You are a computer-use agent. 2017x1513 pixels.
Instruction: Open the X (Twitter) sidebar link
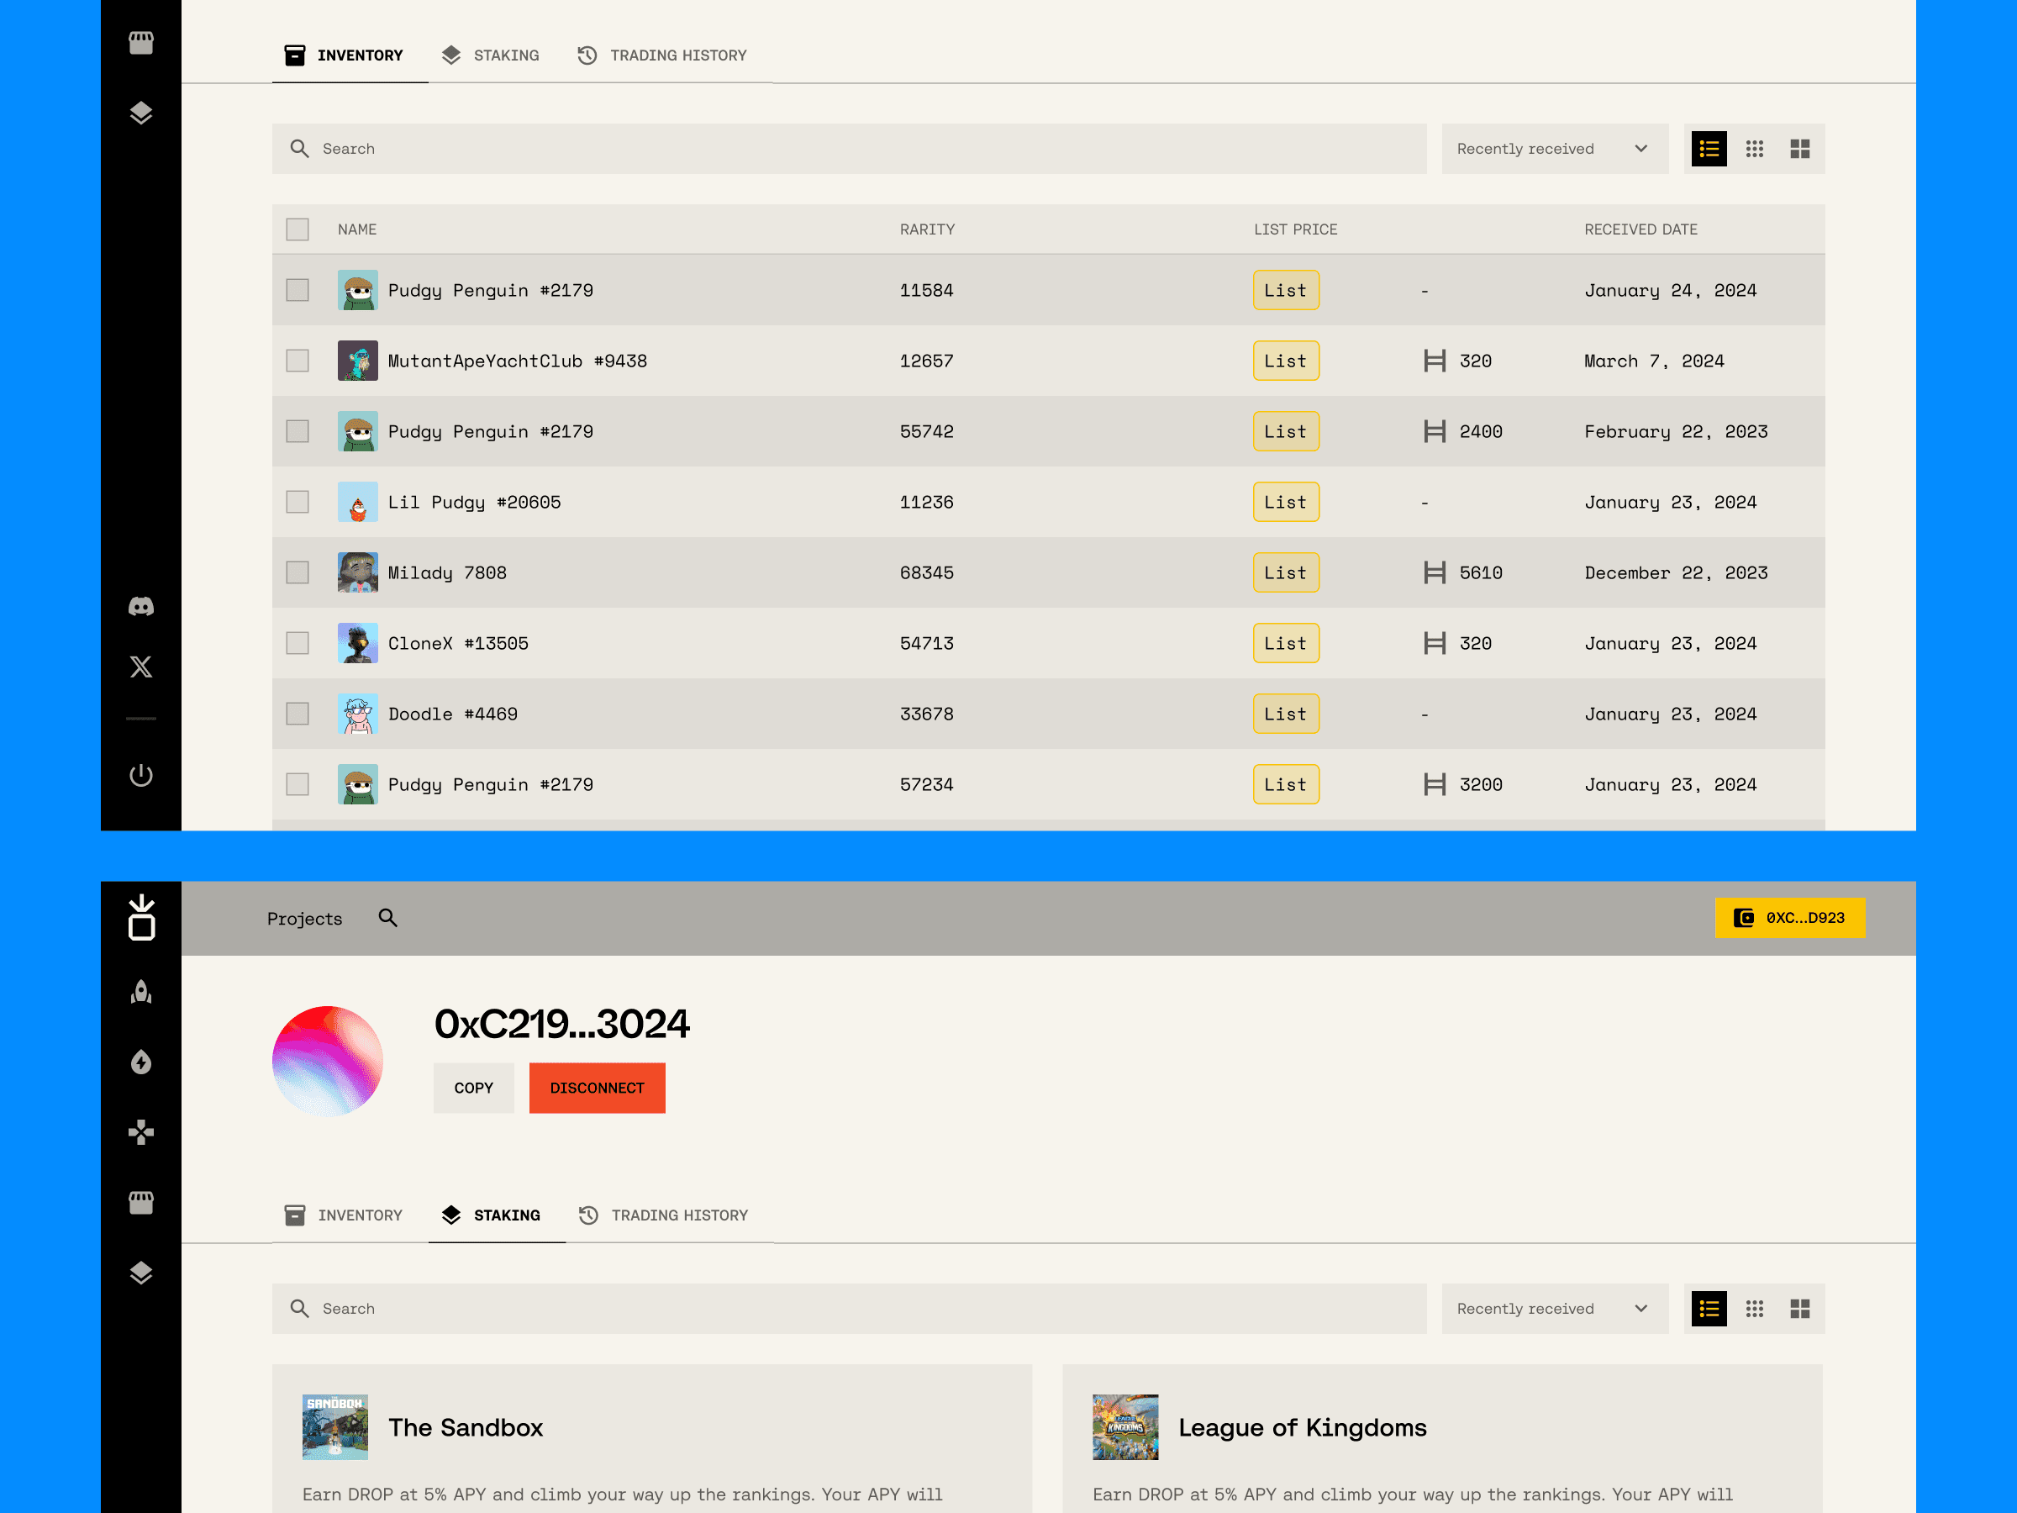point(140,667)
